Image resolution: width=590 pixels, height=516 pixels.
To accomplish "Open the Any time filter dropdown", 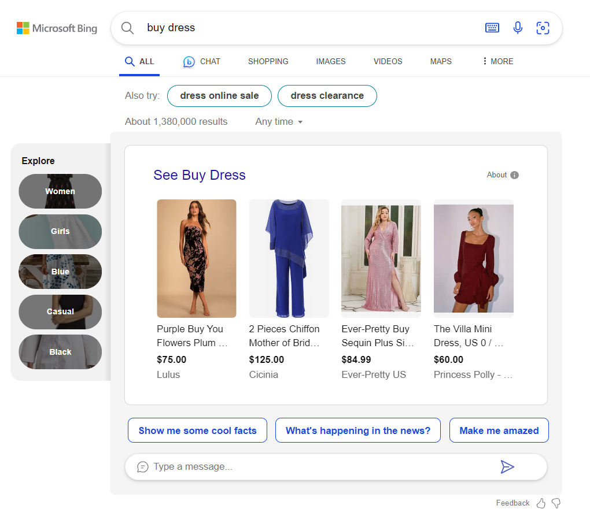I will click(x=279, y=122).
